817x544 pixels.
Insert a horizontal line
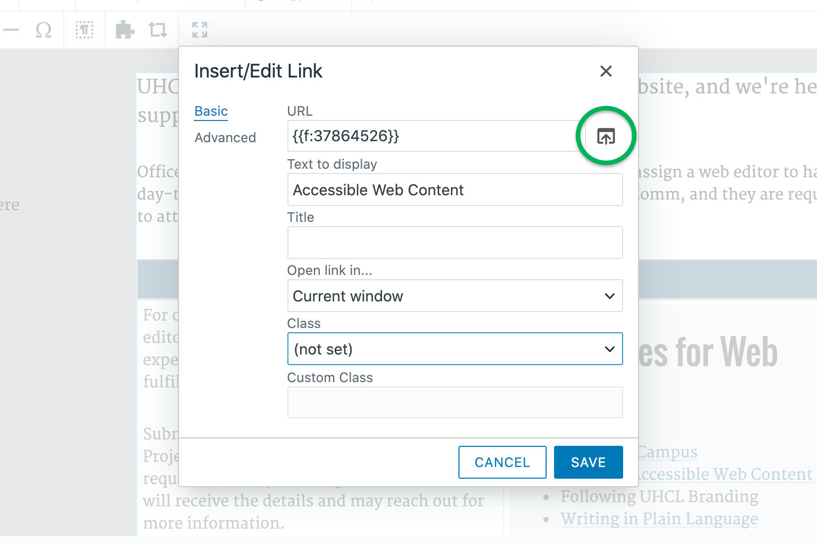click(11, 30)
